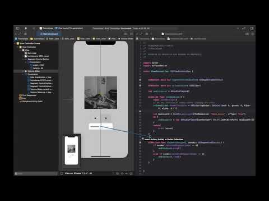269x201 pixels.
Task: Run the app with the play button
Action: click(26, 28)
